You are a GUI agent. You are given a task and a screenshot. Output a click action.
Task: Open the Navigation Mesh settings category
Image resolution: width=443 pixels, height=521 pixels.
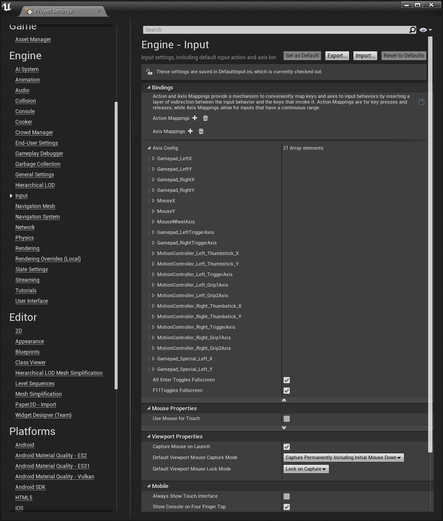[x=35, y=206]
